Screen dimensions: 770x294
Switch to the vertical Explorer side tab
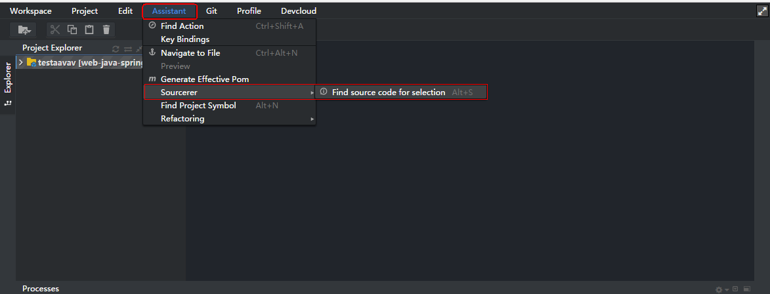pyautogui.click(x=8, y=79)
